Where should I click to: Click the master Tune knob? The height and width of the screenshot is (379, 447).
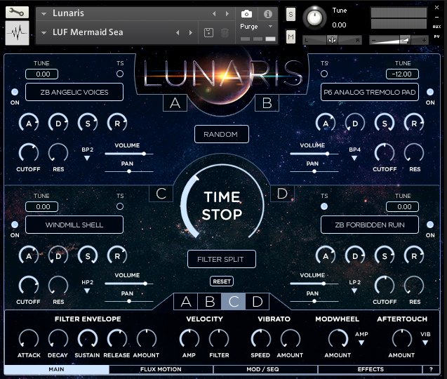314,18
